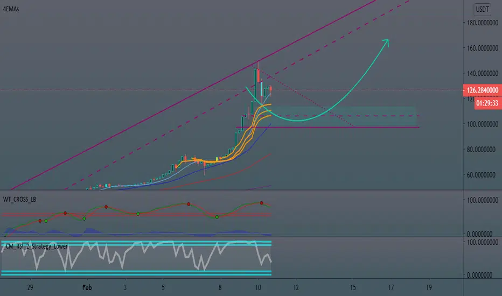The height and width of the screenshot is (296, 502).
Task: Select the 4EMAs indicator label
Action: [11, 9]
